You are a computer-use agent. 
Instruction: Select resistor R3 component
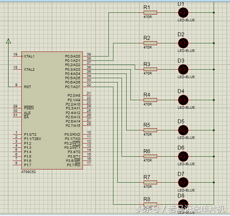coord(150,69)
